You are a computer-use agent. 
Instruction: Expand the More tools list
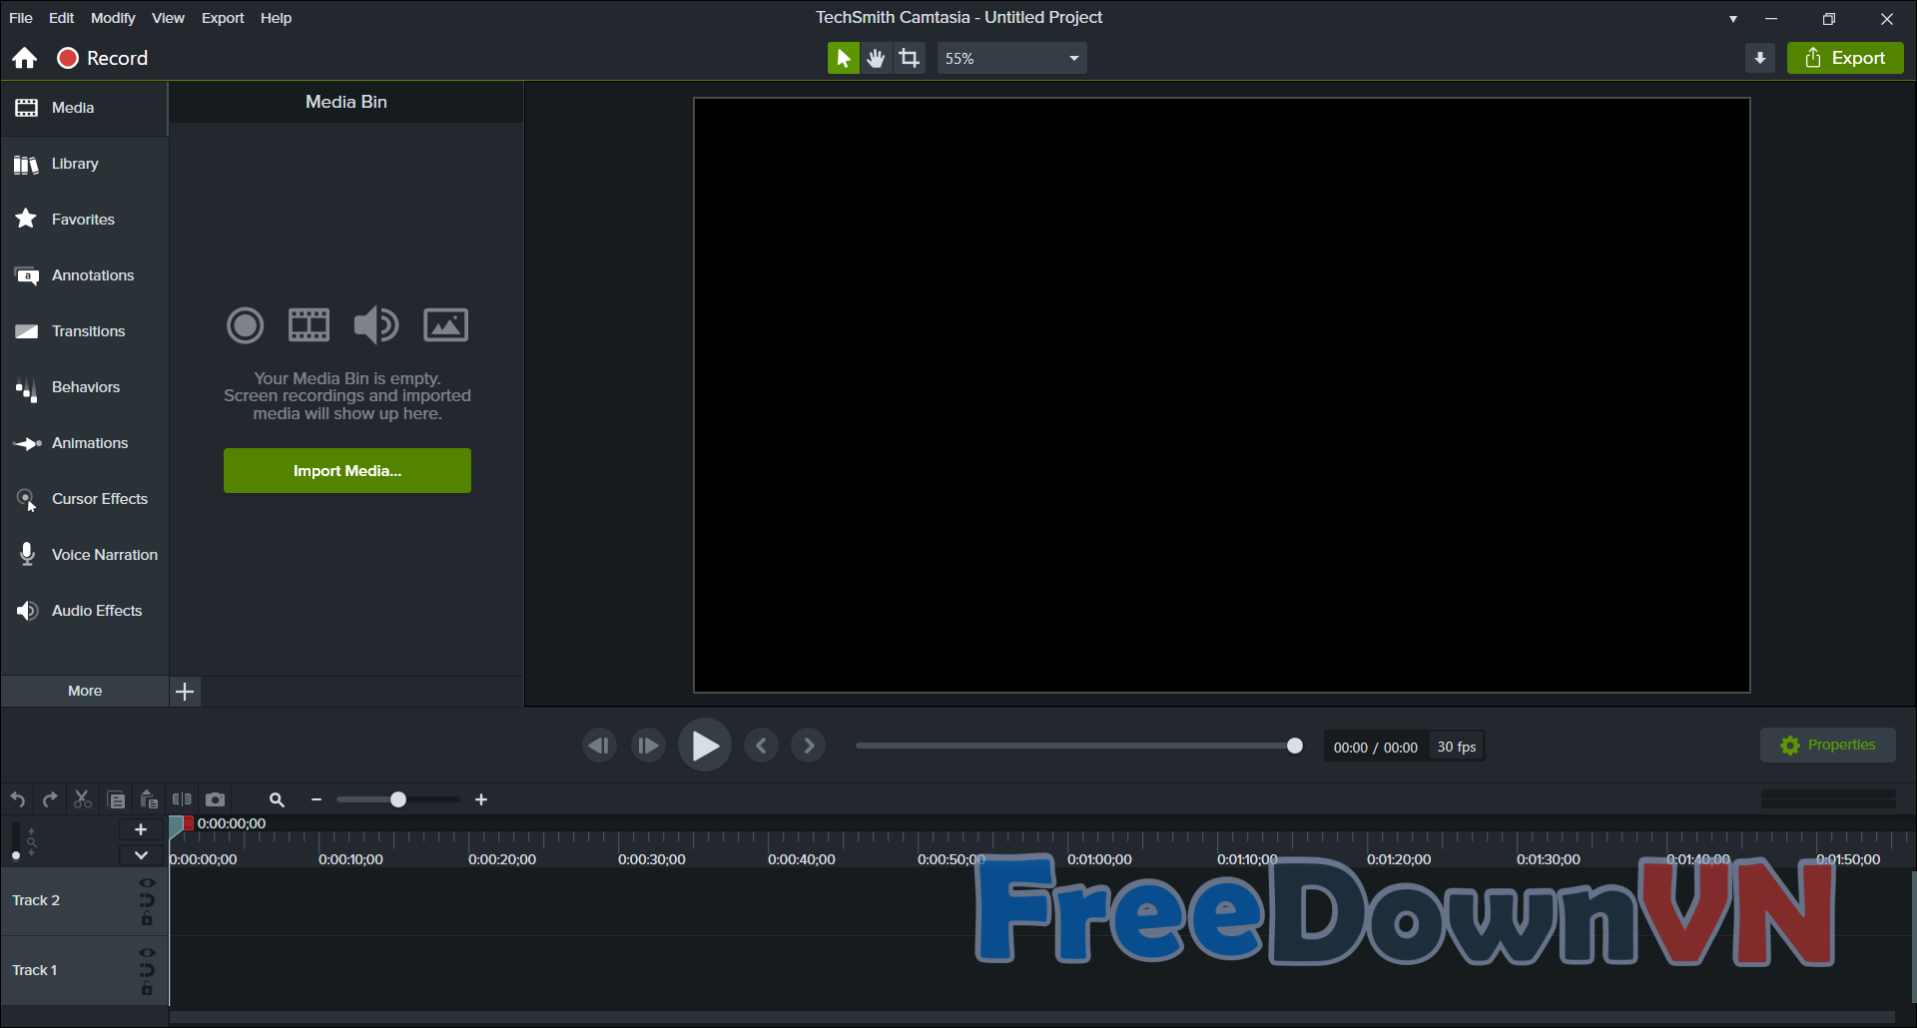tap(85, 691)
